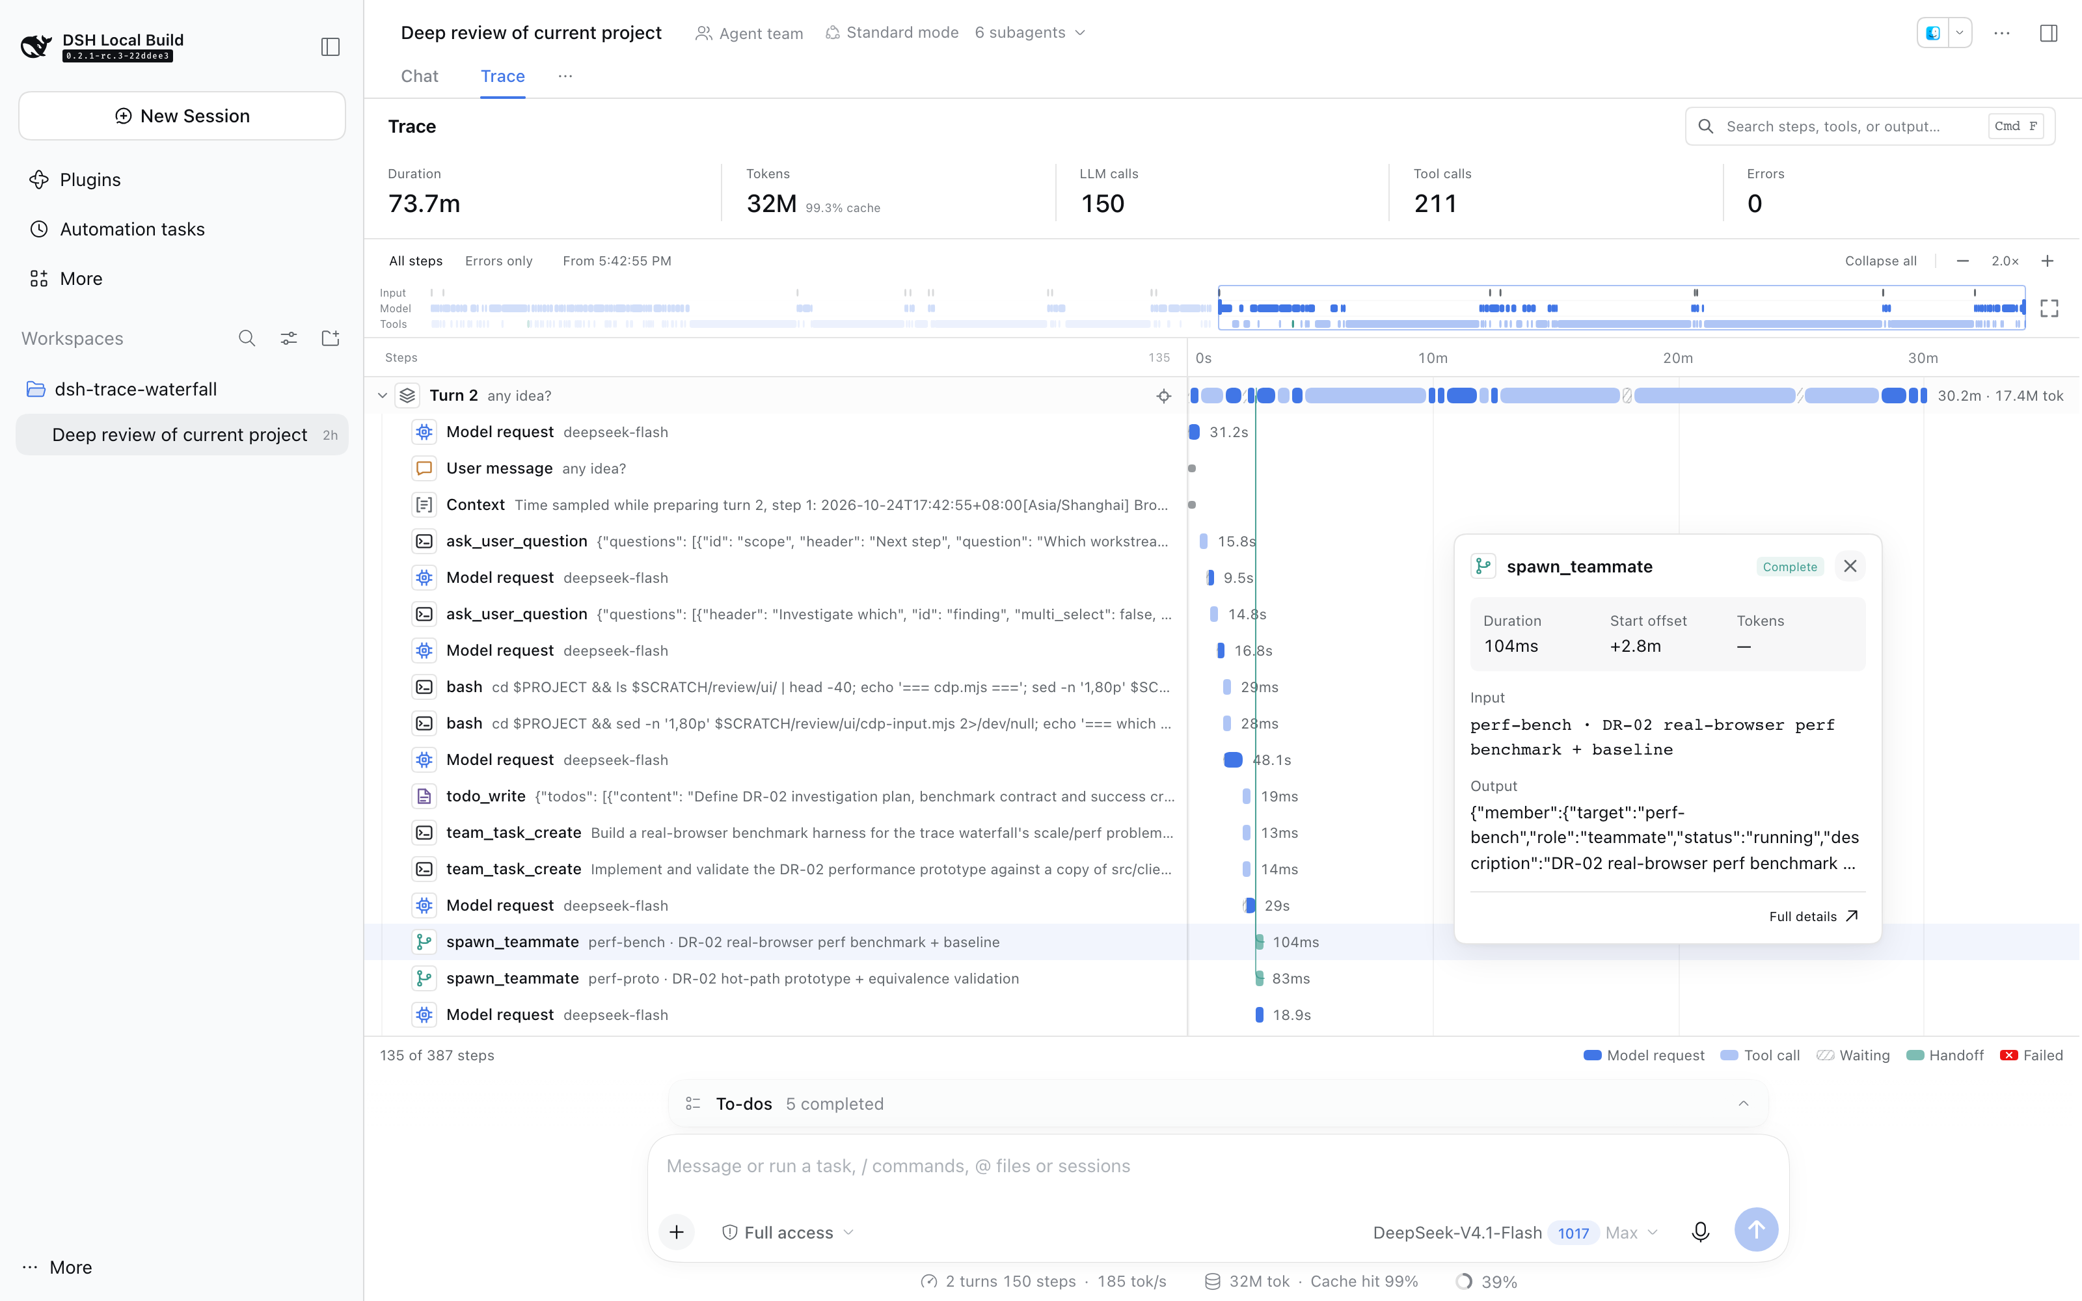
Task: Click the New Session button
Action: (182, 116)
